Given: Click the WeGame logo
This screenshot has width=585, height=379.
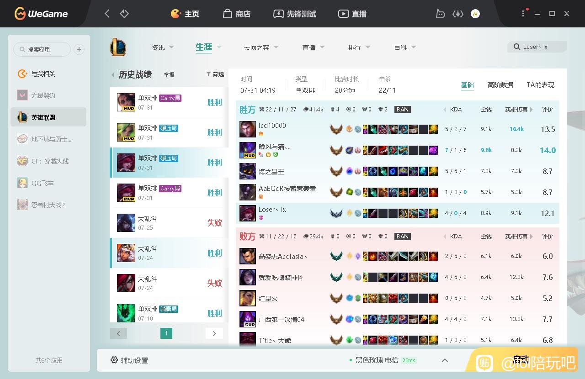Looking at the screenshot, I should tap(41, 14).
